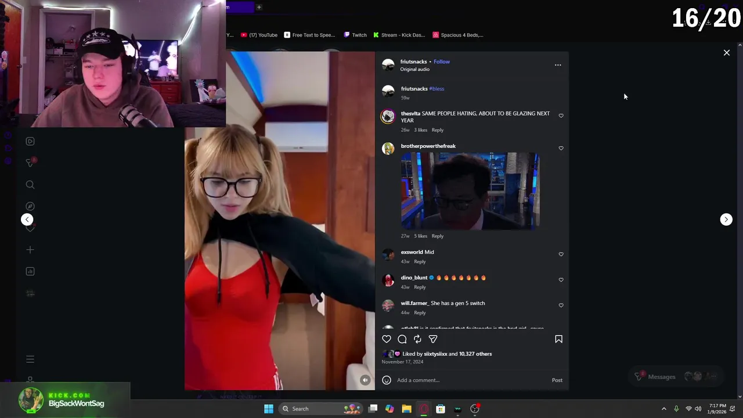Image resolution: width=743 pixels, height=418 pixels.
Task: Click Opera GX icon in taskbar
Action: [424, 409]
